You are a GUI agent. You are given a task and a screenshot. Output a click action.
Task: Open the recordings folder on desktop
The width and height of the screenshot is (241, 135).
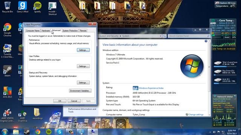tap(38, 114)
